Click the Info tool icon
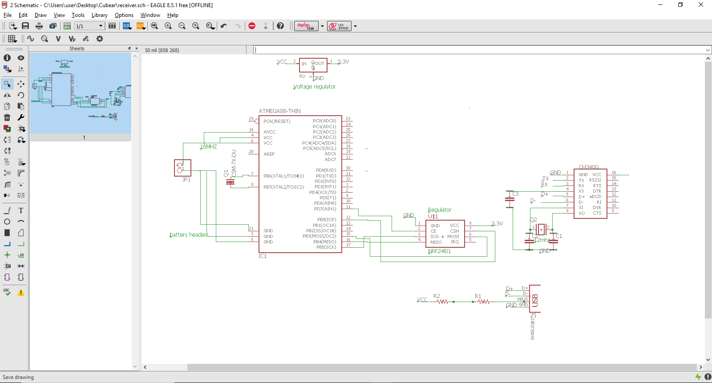 pos(7,58)
